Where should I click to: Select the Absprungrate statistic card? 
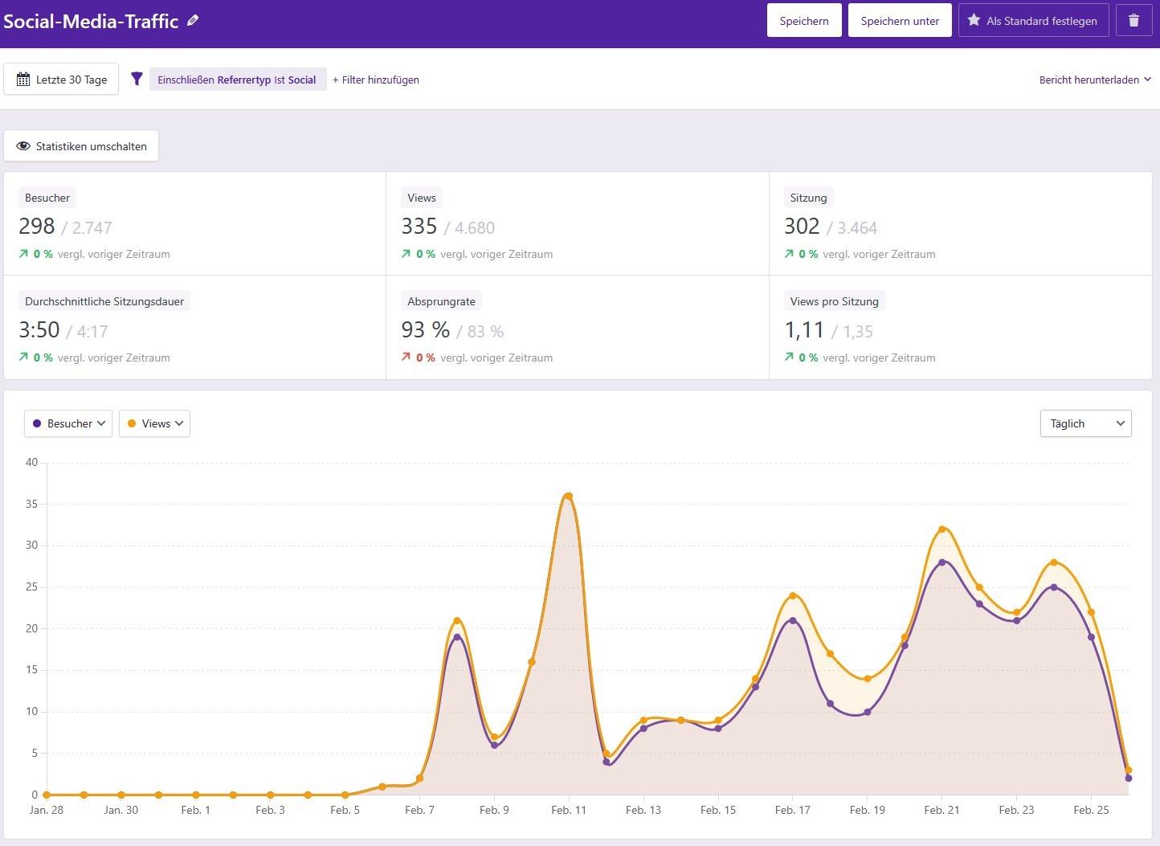pyautogui.click(x=577, y=328)
